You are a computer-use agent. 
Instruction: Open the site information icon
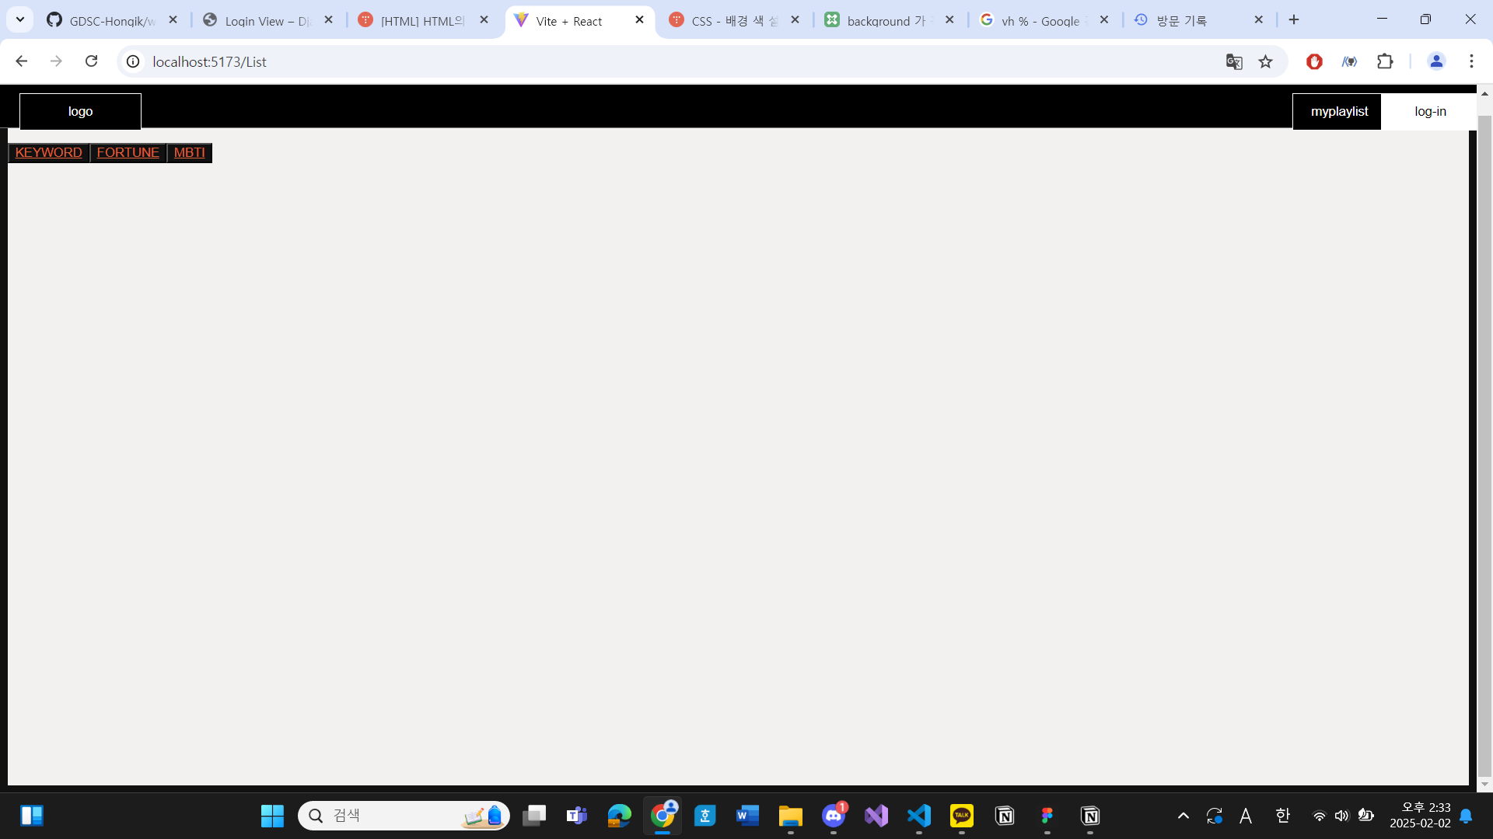click(132, 61)
